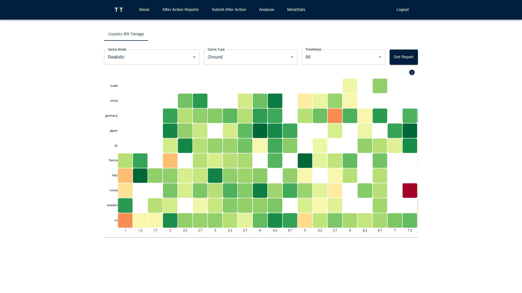The height and width of the screenshot is (293, 522).
Task: Open the About page
Action: [x=144, y=10]
